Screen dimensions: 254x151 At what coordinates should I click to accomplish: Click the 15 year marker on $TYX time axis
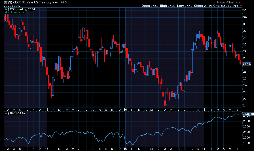click(47, 110)
